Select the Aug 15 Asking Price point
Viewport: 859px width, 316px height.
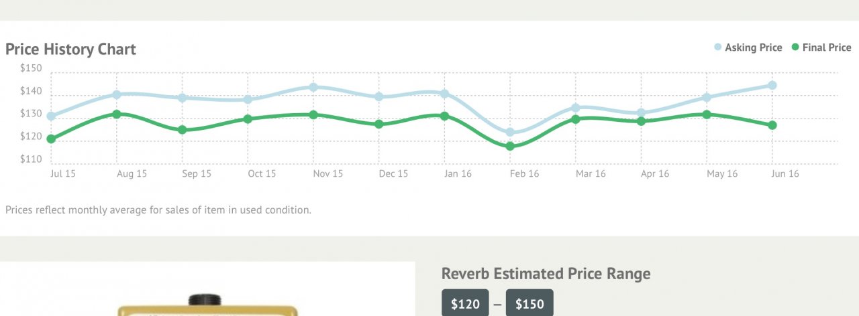pos(117,95)
